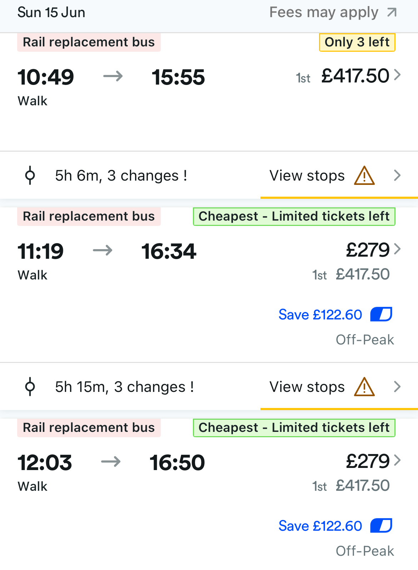Image resolution: width=418 pixels, height=570 pixels.
Task: Expand the 10:49 journey price chevron
Action: (x=397, y=75)
